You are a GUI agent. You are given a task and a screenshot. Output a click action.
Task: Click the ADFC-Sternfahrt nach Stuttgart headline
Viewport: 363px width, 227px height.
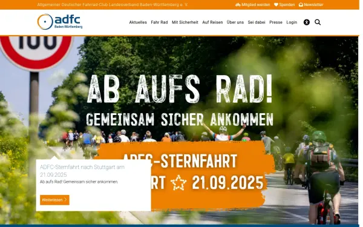coord(82,171)
